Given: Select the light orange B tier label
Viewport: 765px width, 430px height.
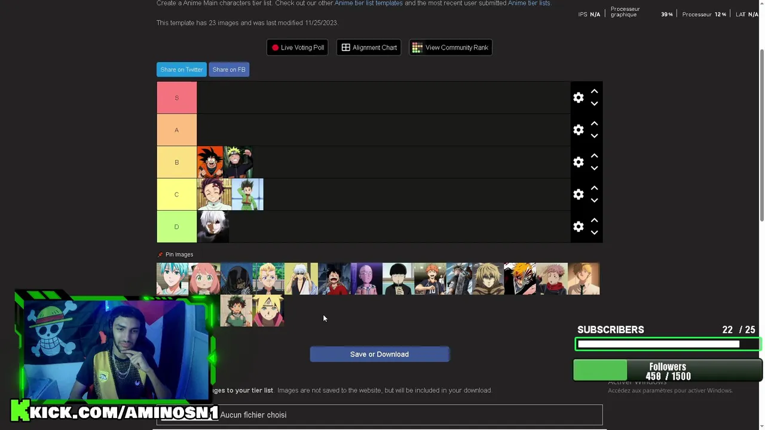Looking at the screenshot, I should [x=176, y=162].
